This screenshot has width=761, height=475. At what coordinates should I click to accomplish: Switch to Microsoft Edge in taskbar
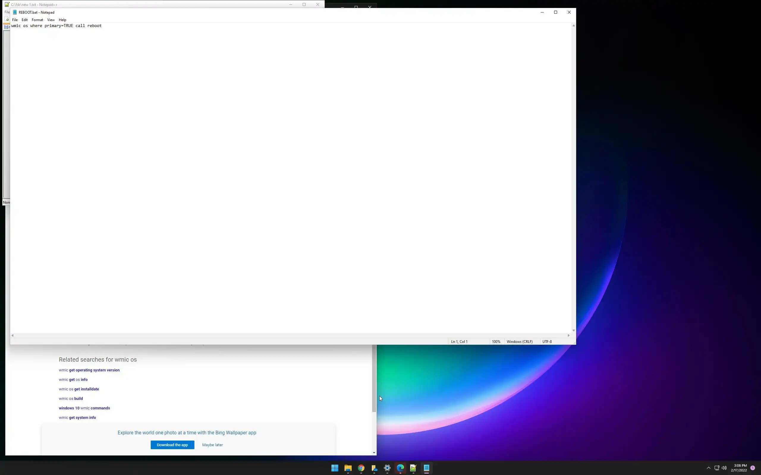point(400,468)
